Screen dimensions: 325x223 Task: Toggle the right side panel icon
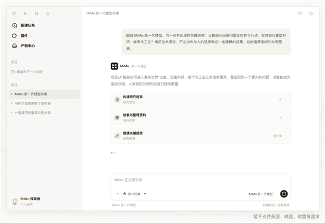pos(300,14)
